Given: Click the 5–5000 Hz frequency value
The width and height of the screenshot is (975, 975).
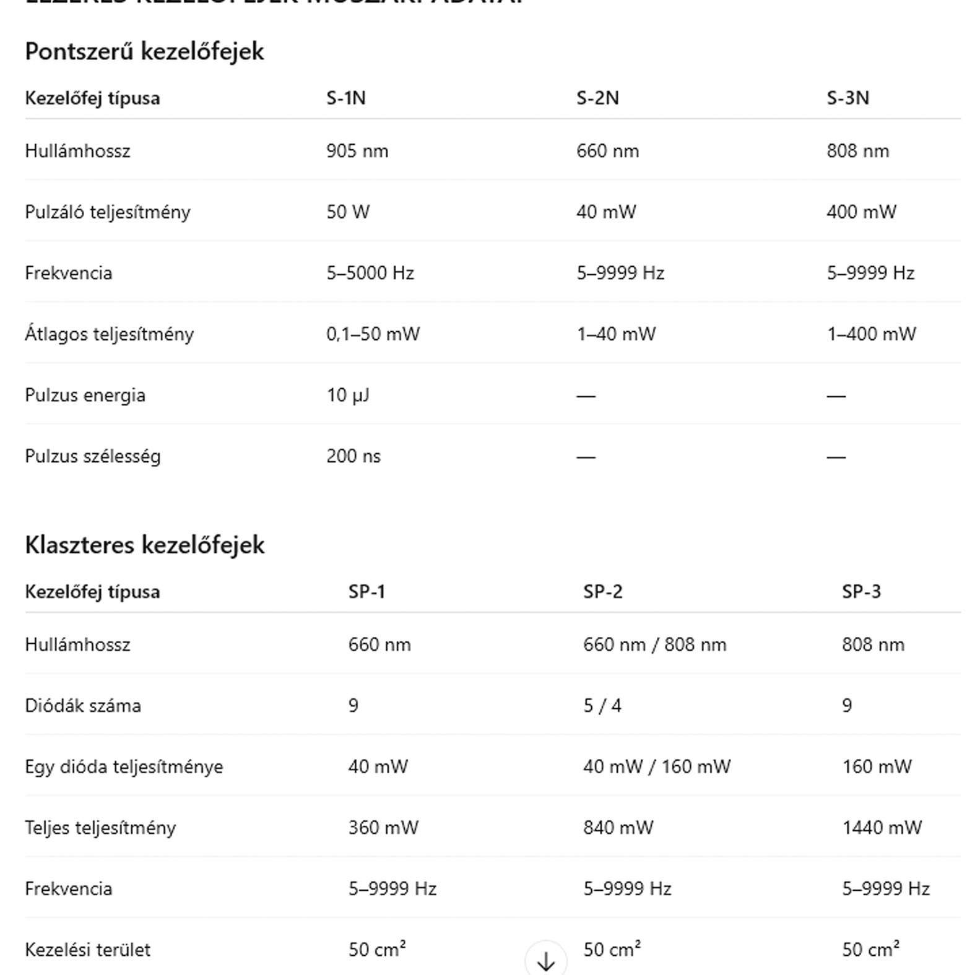Looking at the screenshot, I should (370, 273).
